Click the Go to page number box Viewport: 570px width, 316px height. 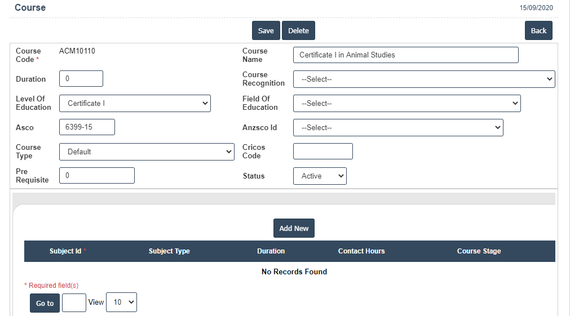tap(74, 302)
